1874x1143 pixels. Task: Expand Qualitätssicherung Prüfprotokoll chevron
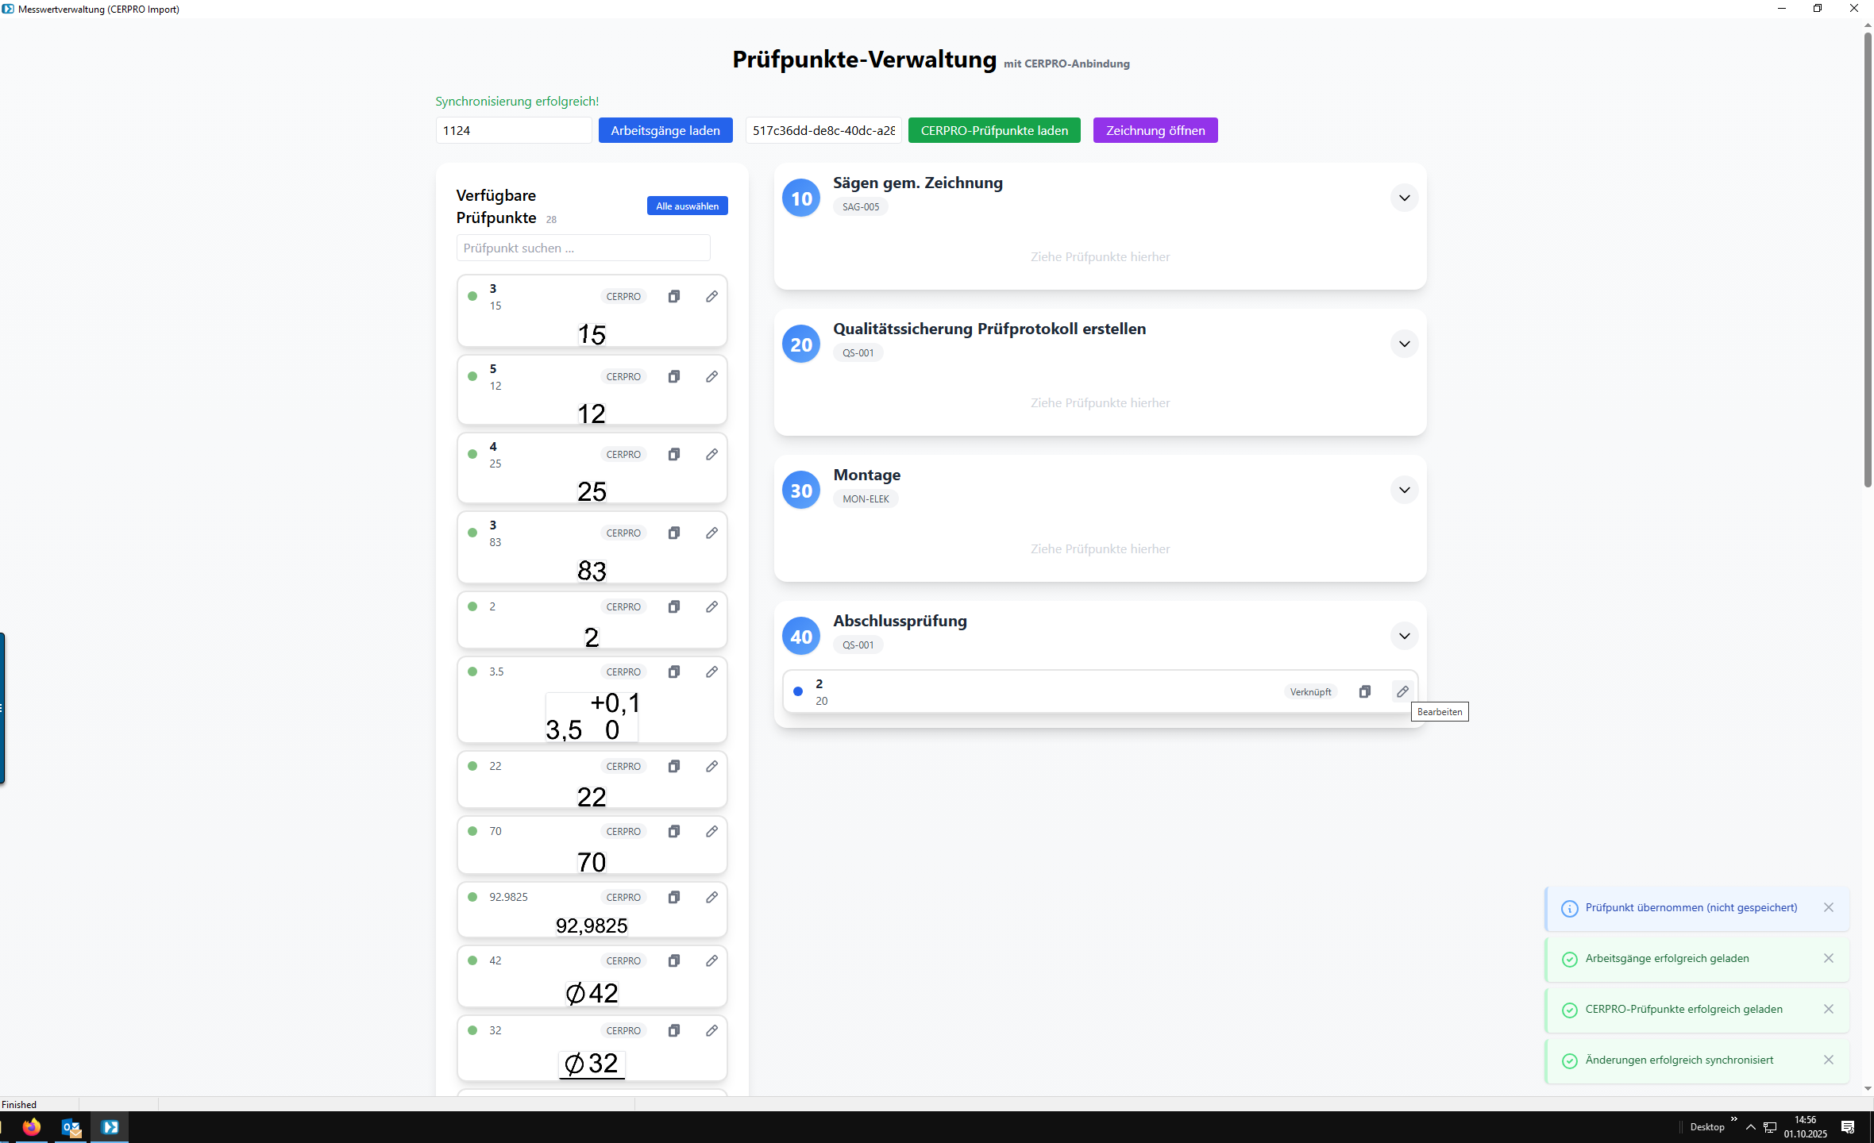click(1404, 344)
